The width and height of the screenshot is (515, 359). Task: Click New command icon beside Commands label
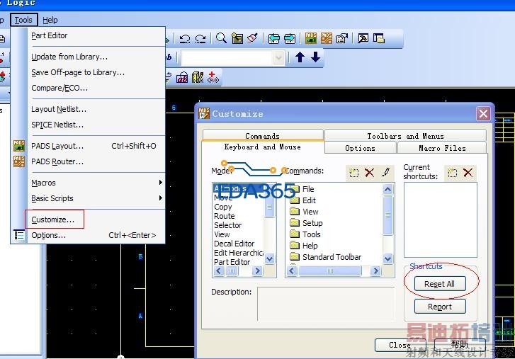coord(353,173)
